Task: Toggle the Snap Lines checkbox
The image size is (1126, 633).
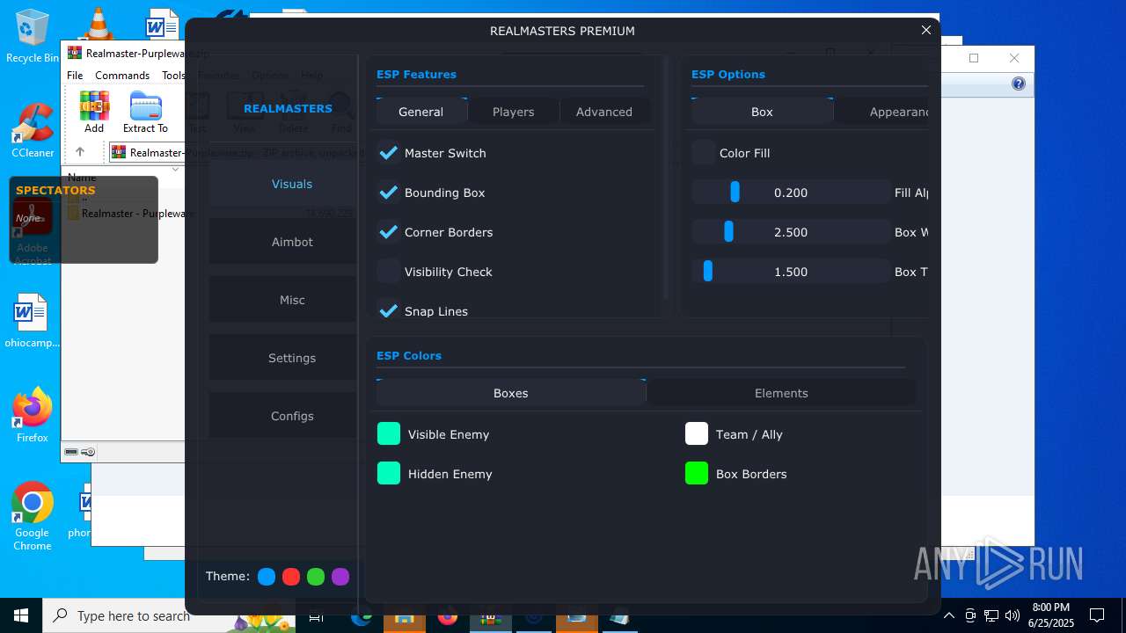Action: pyautogui.click(x=388, y=311)
